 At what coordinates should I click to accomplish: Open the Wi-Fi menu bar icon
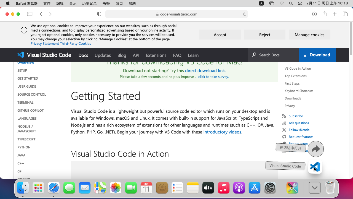(282, 3)
